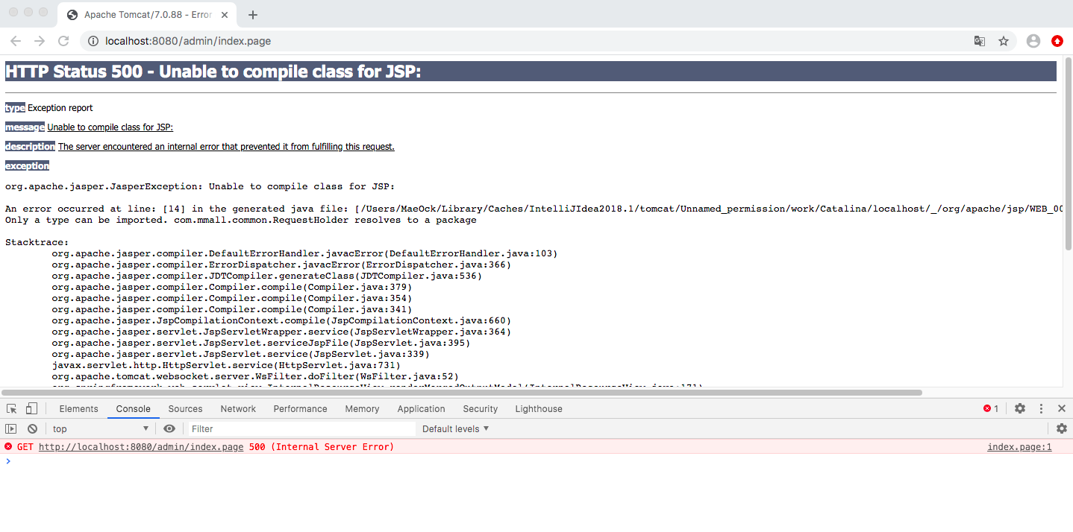Click the 'Stacktrace:' label
The height and width of the screenshot is (532, 1073).
point(37,242)
